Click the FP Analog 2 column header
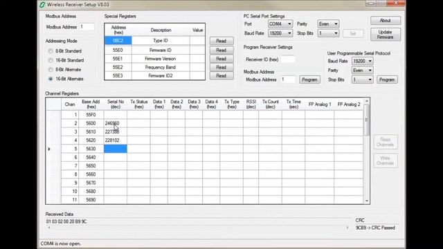443x249 pixels. [x=349, y=104]
